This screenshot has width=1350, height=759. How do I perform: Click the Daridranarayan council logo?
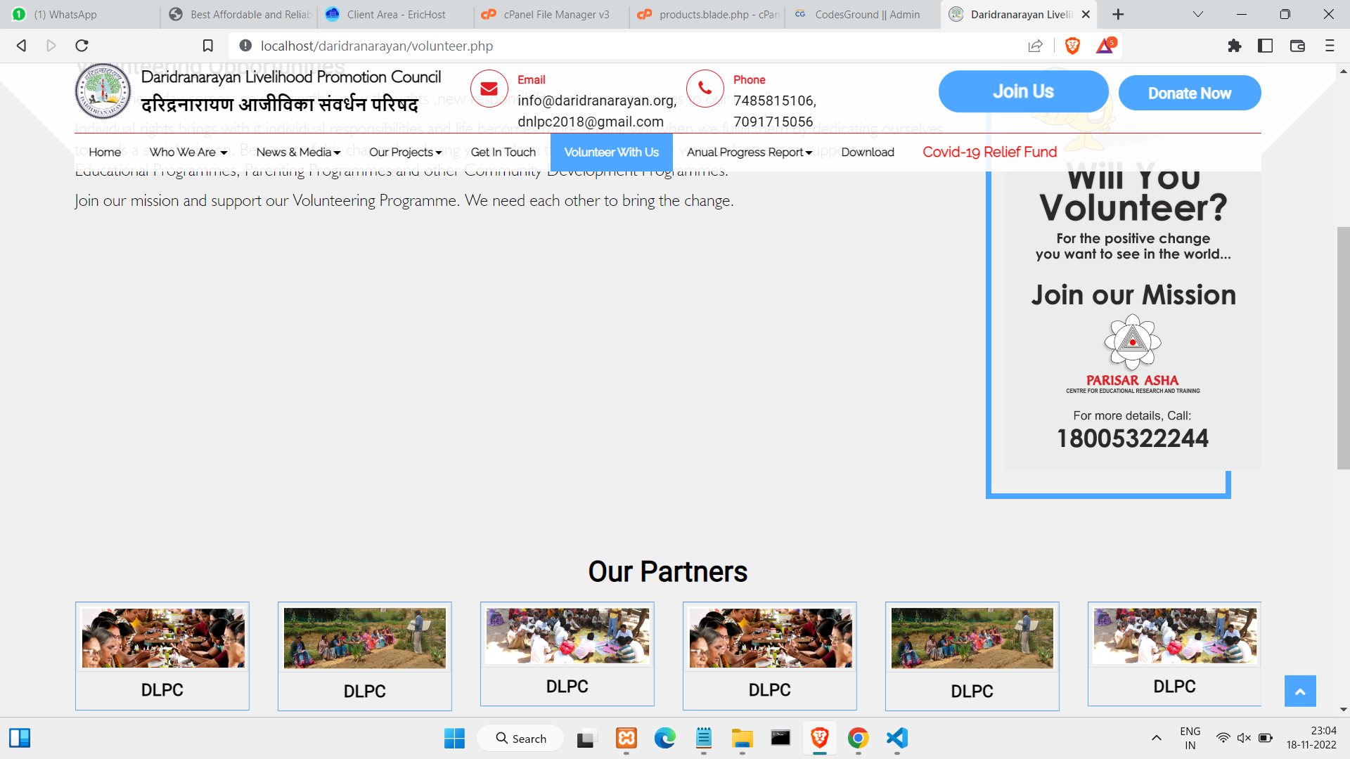103,91
